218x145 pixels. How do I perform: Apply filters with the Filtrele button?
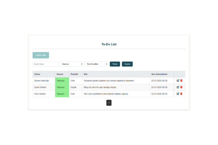(115, 64)
